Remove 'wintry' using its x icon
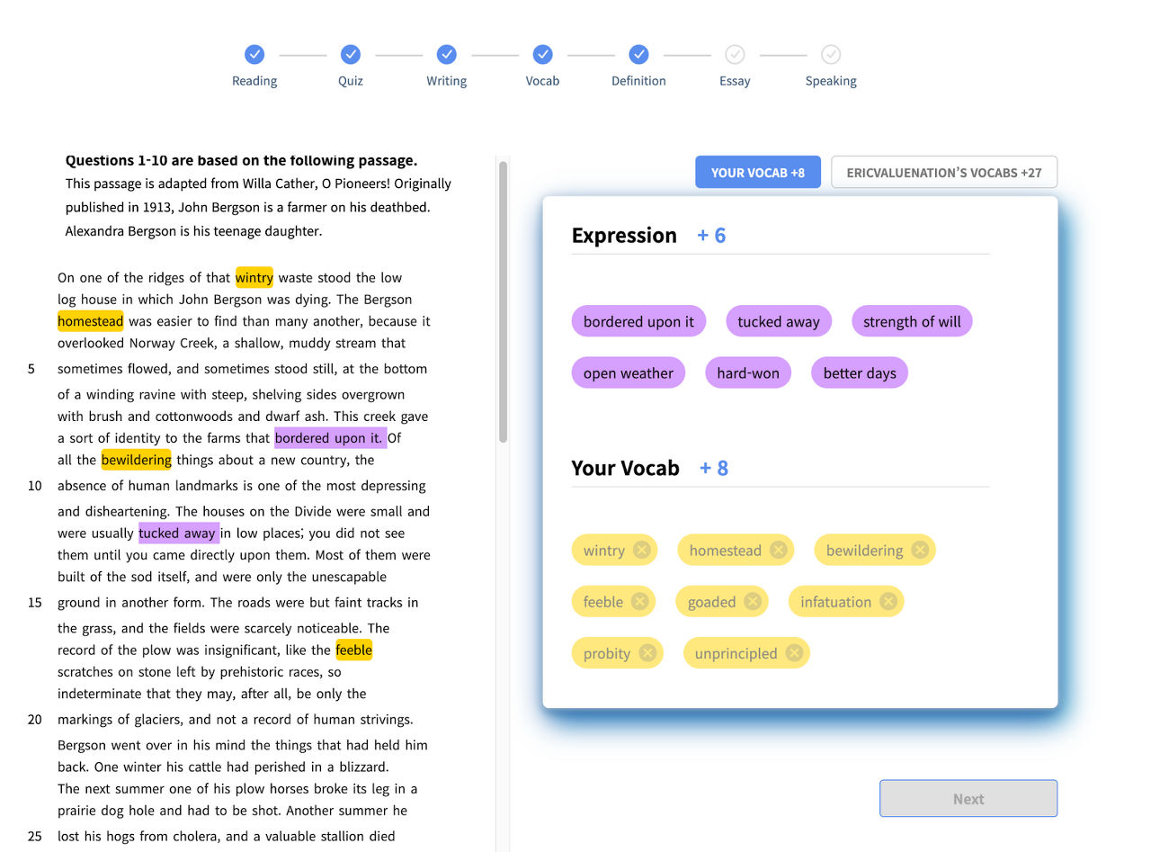This screenshot has width=1151, height=852. point(641,550)
